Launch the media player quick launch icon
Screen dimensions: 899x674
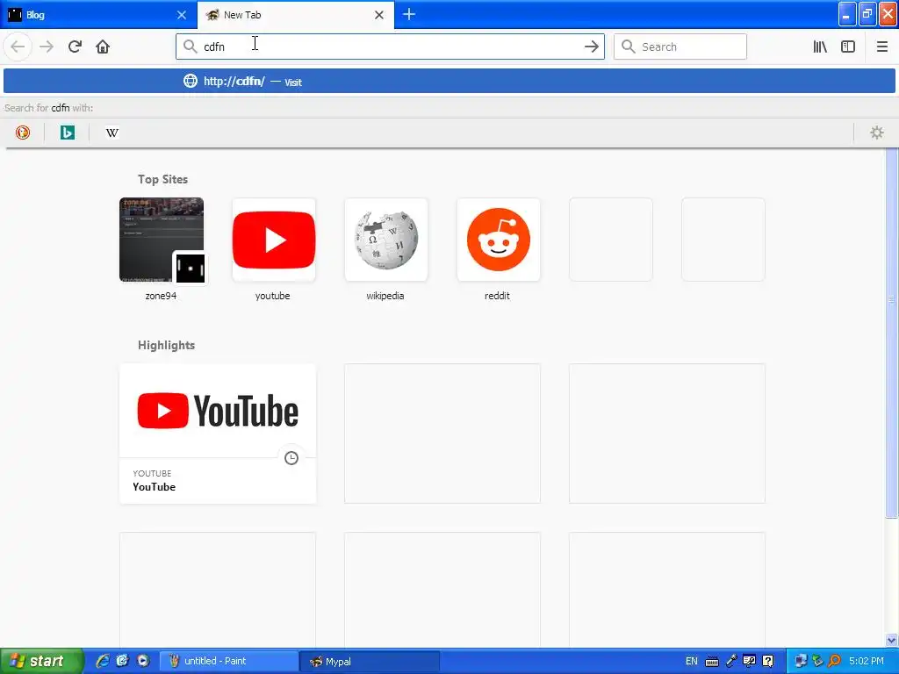[143, 661]
